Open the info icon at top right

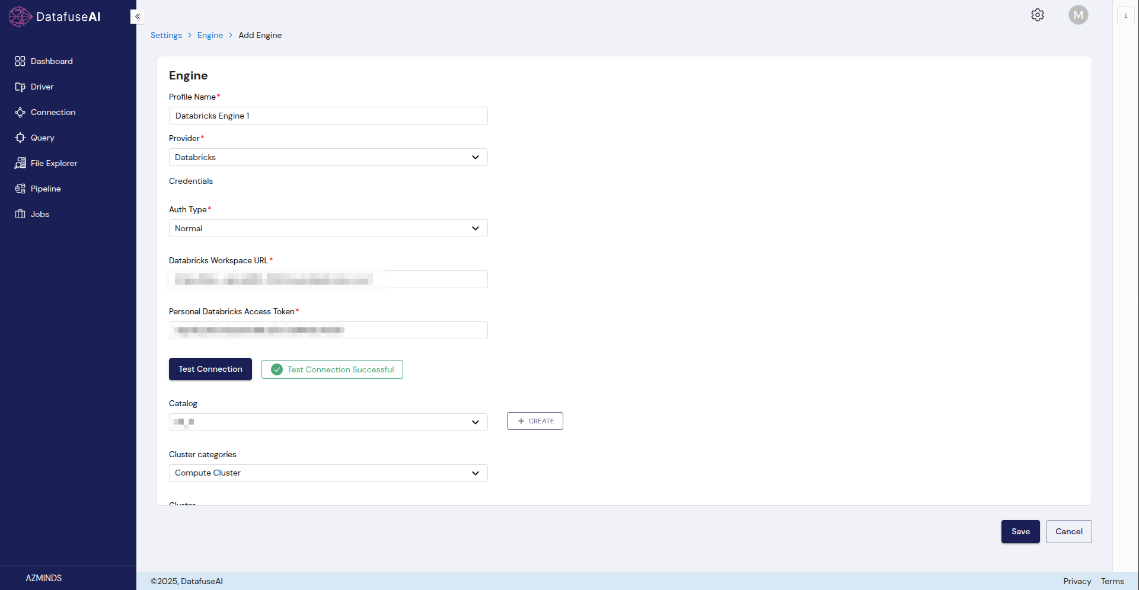(x=1125, y=15)
